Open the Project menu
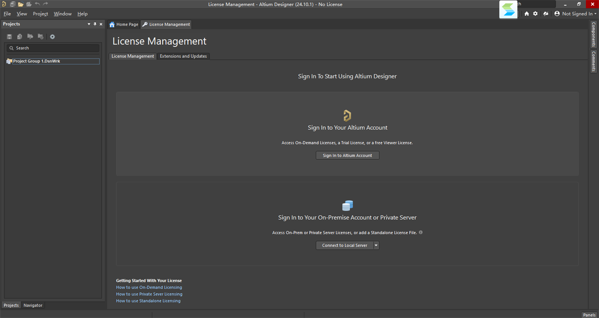Image resolution: width=599 pixels, height=318 pixels. pos(40,14)
